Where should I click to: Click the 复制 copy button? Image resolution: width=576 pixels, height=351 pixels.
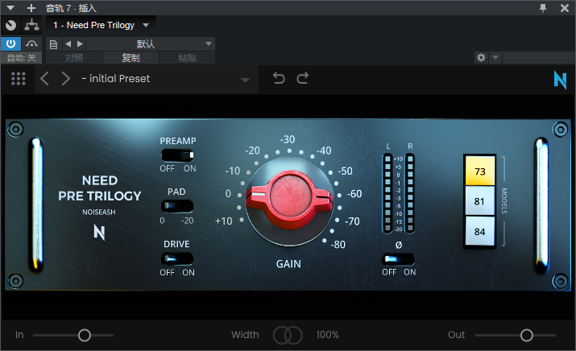[x=131, y=58]
